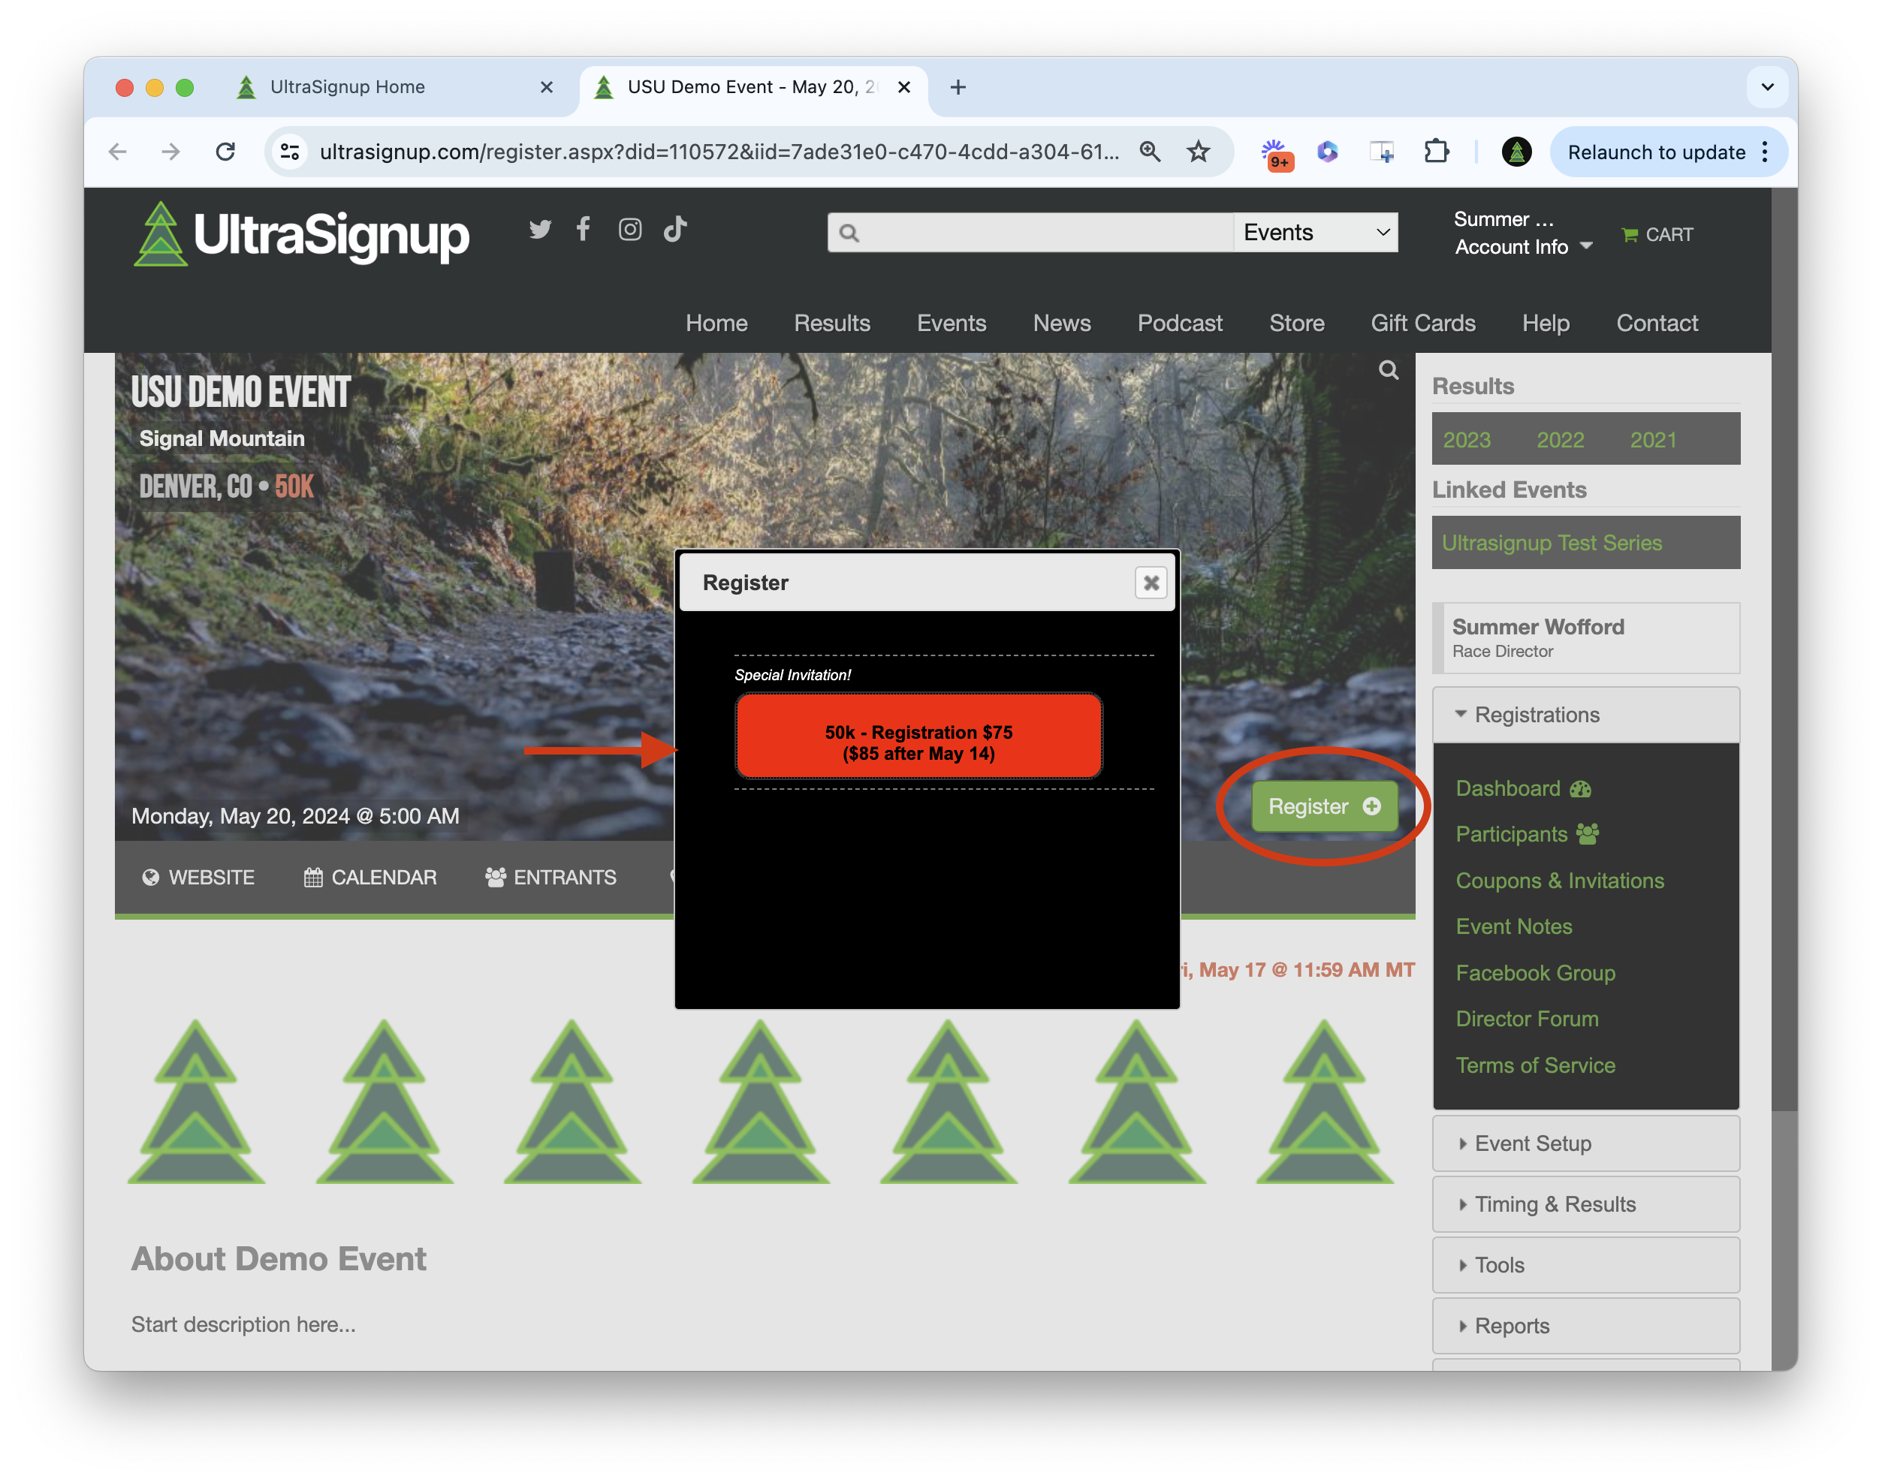View 2023 results
Viewport: 1882px width, 1482px height.
pyautogui.click(x=1466, y=441)
